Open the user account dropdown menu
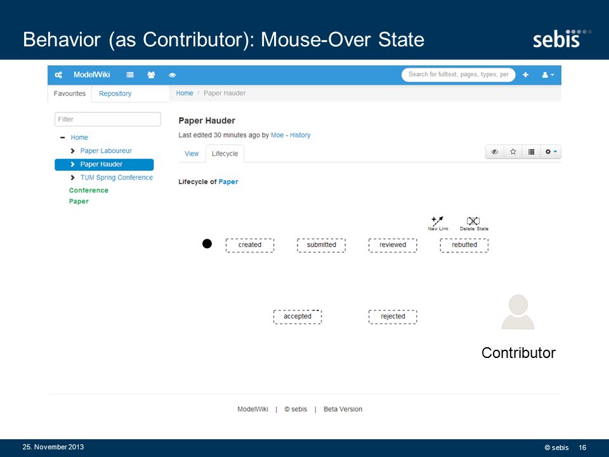This screenshot has height=457, width=609. 548,75
